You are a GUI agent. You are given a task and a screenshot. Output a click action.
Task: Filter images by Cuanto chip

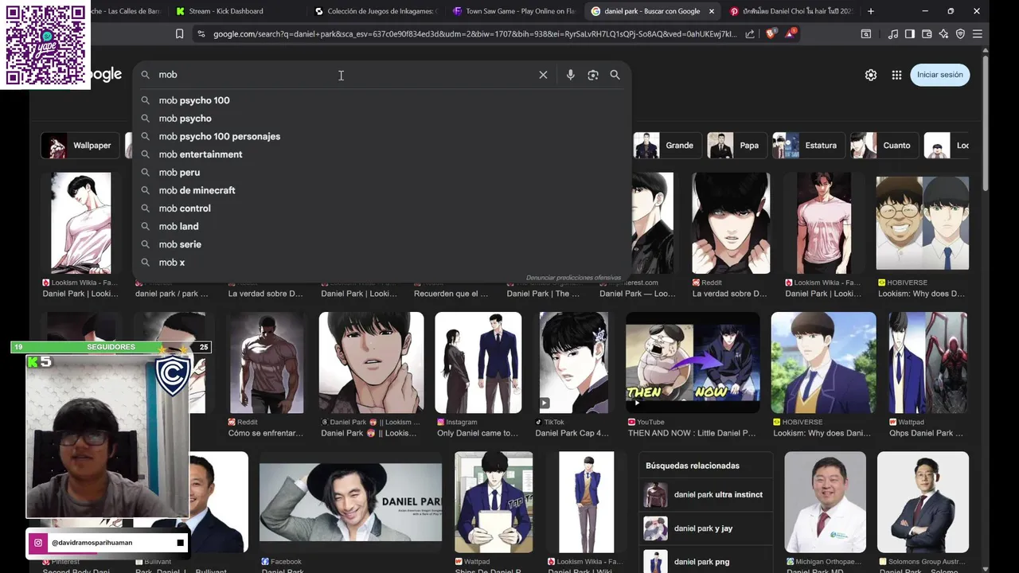[884, 146]
